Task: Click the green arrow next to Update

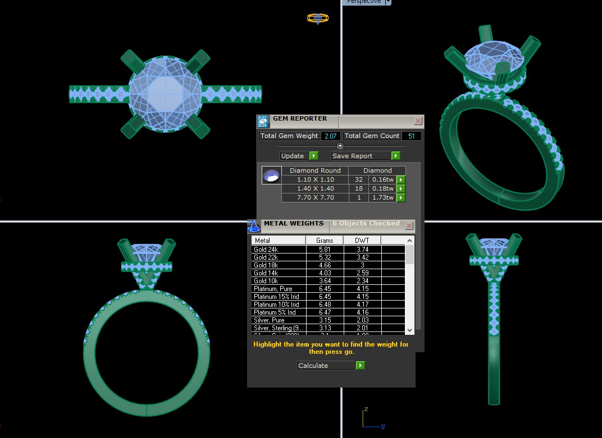Action: [x=314, y=156]
